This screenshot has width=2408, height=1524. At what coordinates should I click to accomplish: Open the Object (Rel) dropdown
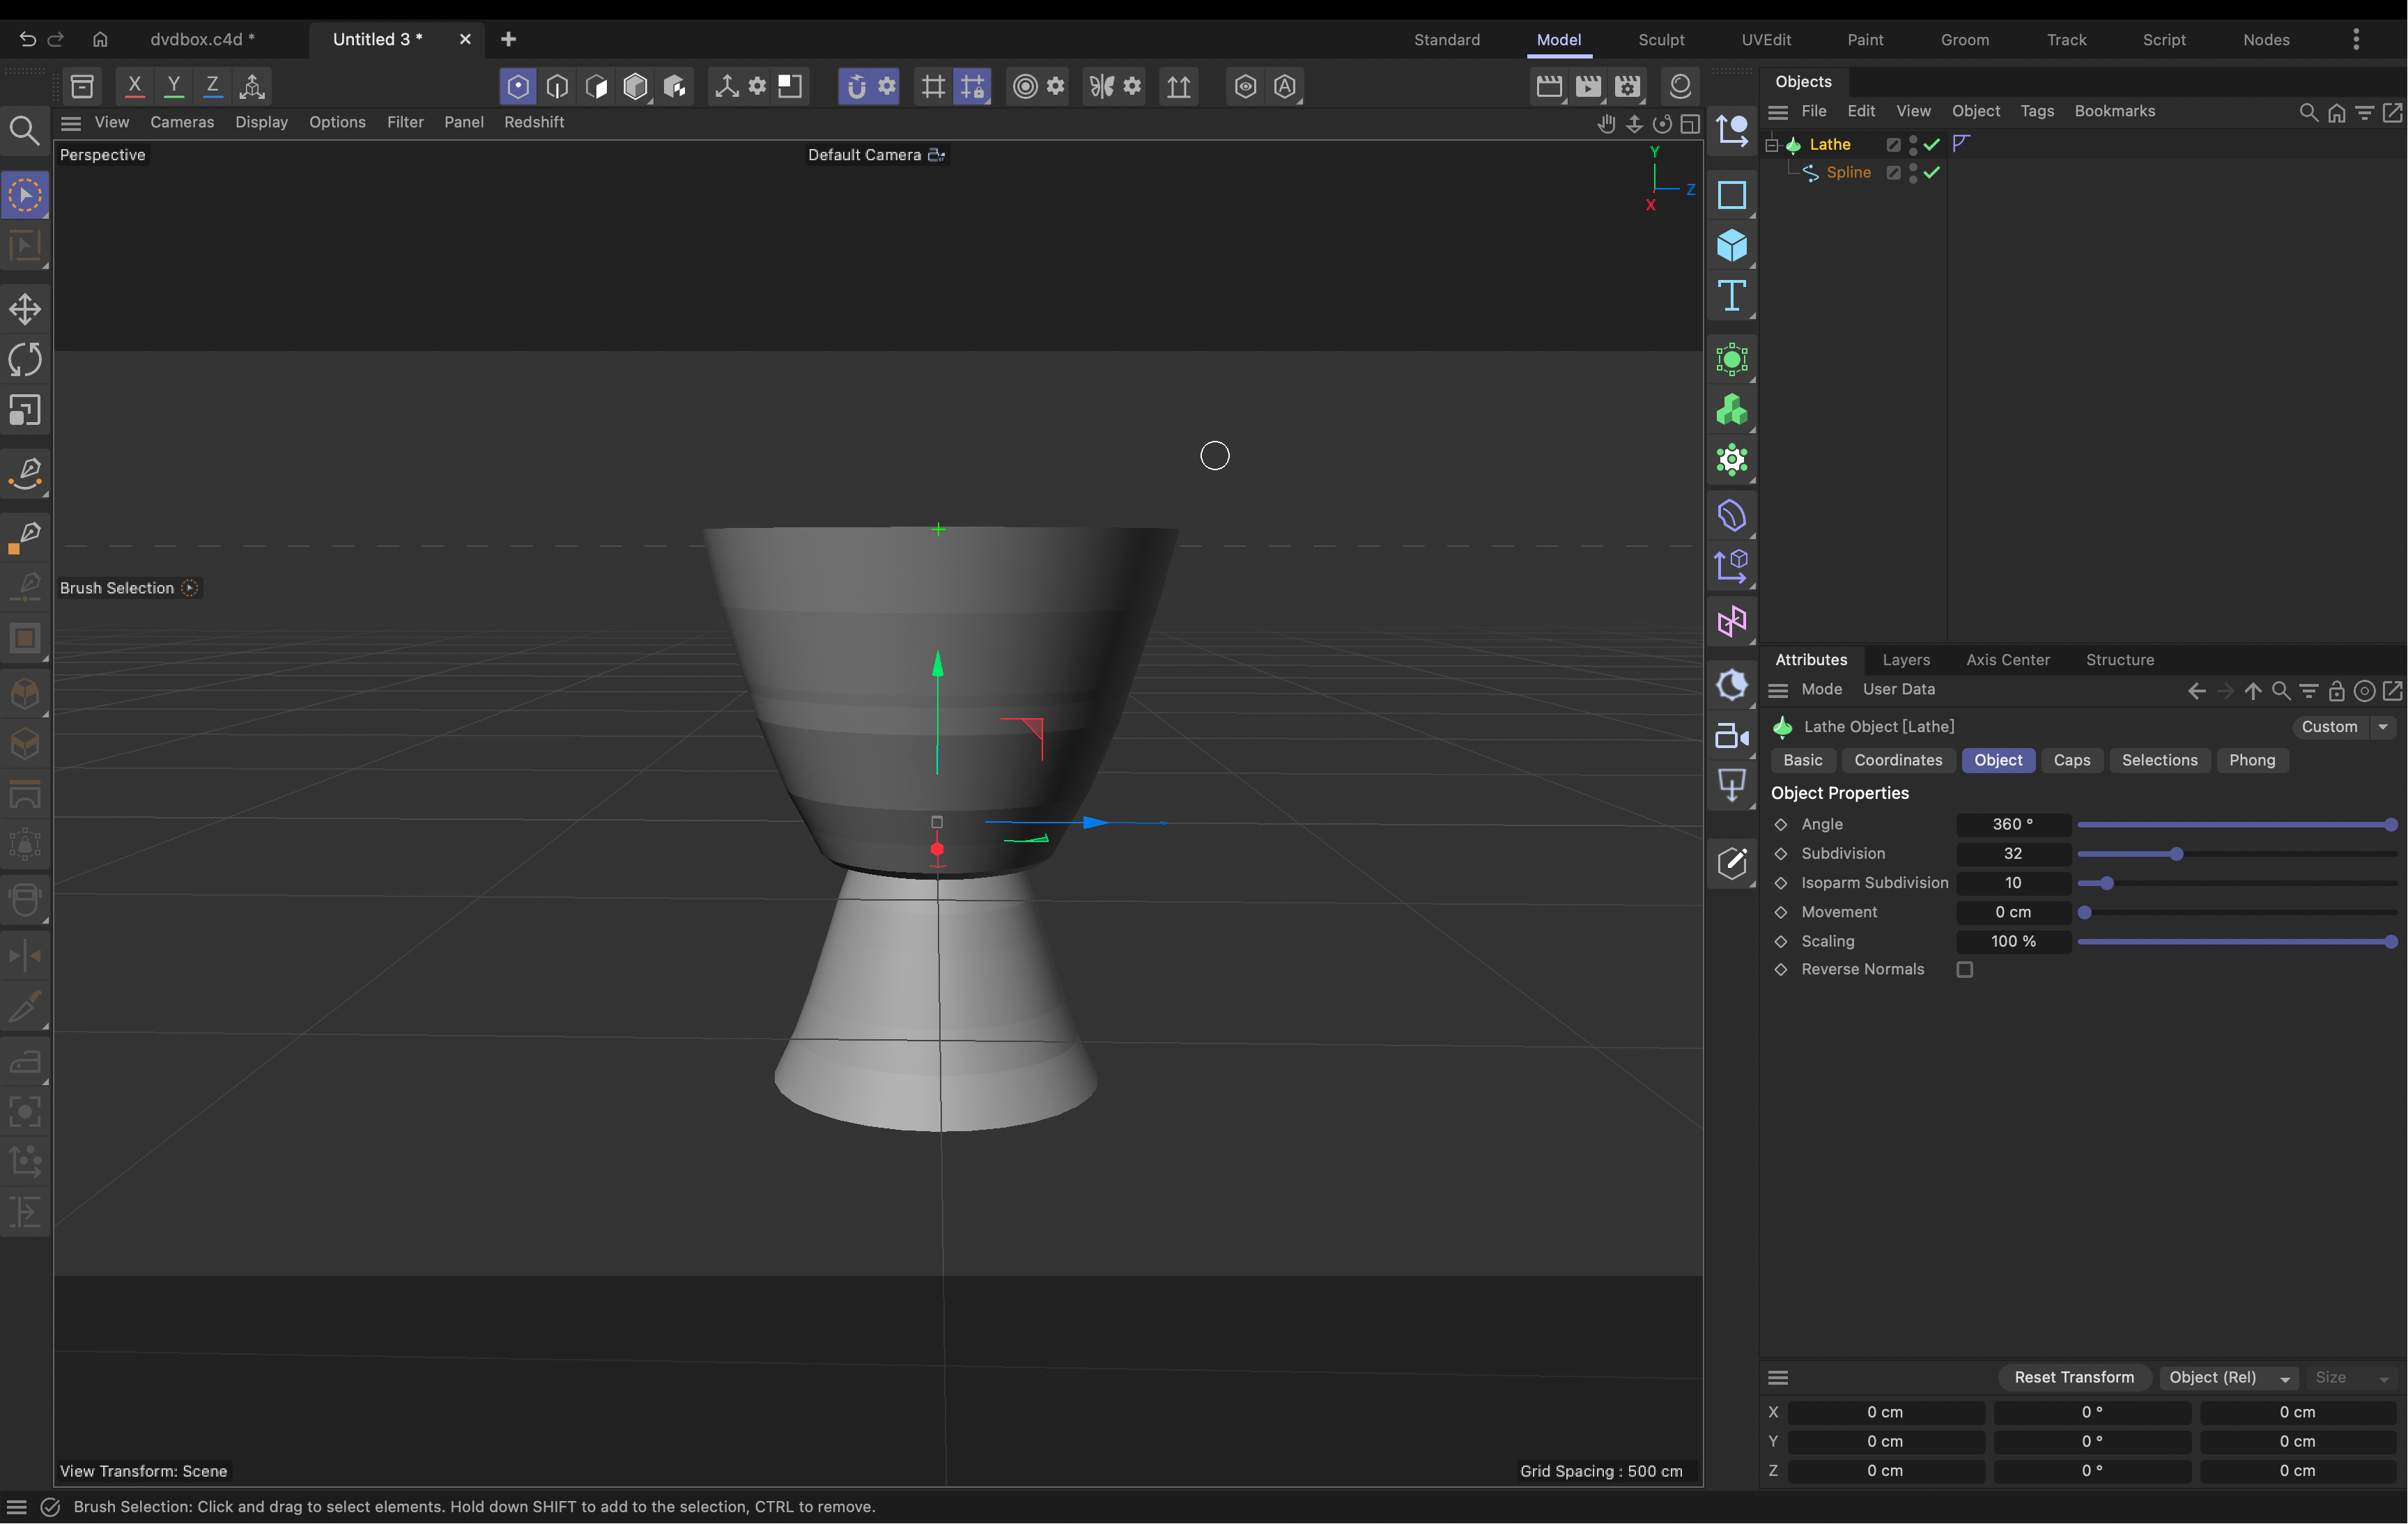click(2228, 1377)
